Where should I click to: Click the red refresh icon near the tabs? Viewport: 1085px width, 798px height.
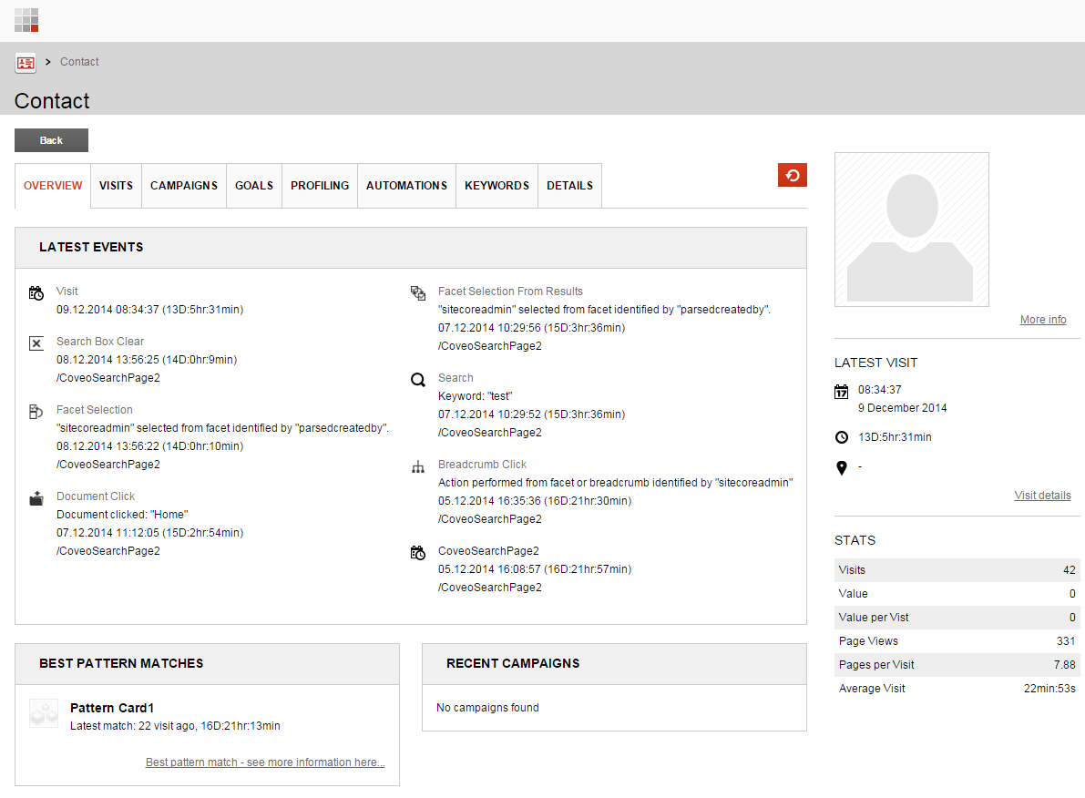[x=792, y=175]
